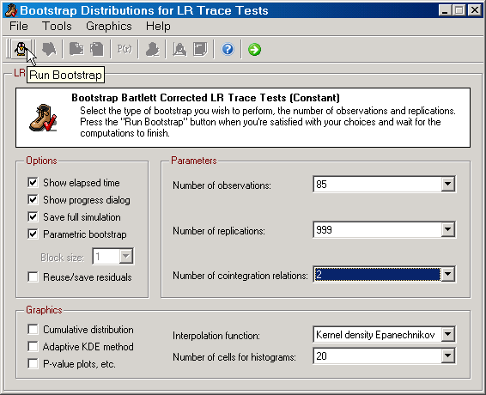Click the disabled paste clipboard toolbar icon
This screenshot has height=395, width=486.
[x=97, y=49]
